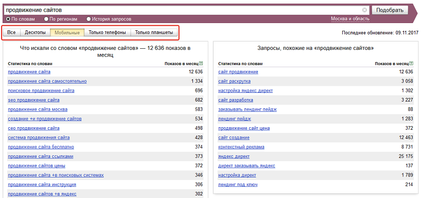Screen dimensions: 421x198
Task: Open 'заказывать лендинг пейдж' link
Action: point(248,109)
